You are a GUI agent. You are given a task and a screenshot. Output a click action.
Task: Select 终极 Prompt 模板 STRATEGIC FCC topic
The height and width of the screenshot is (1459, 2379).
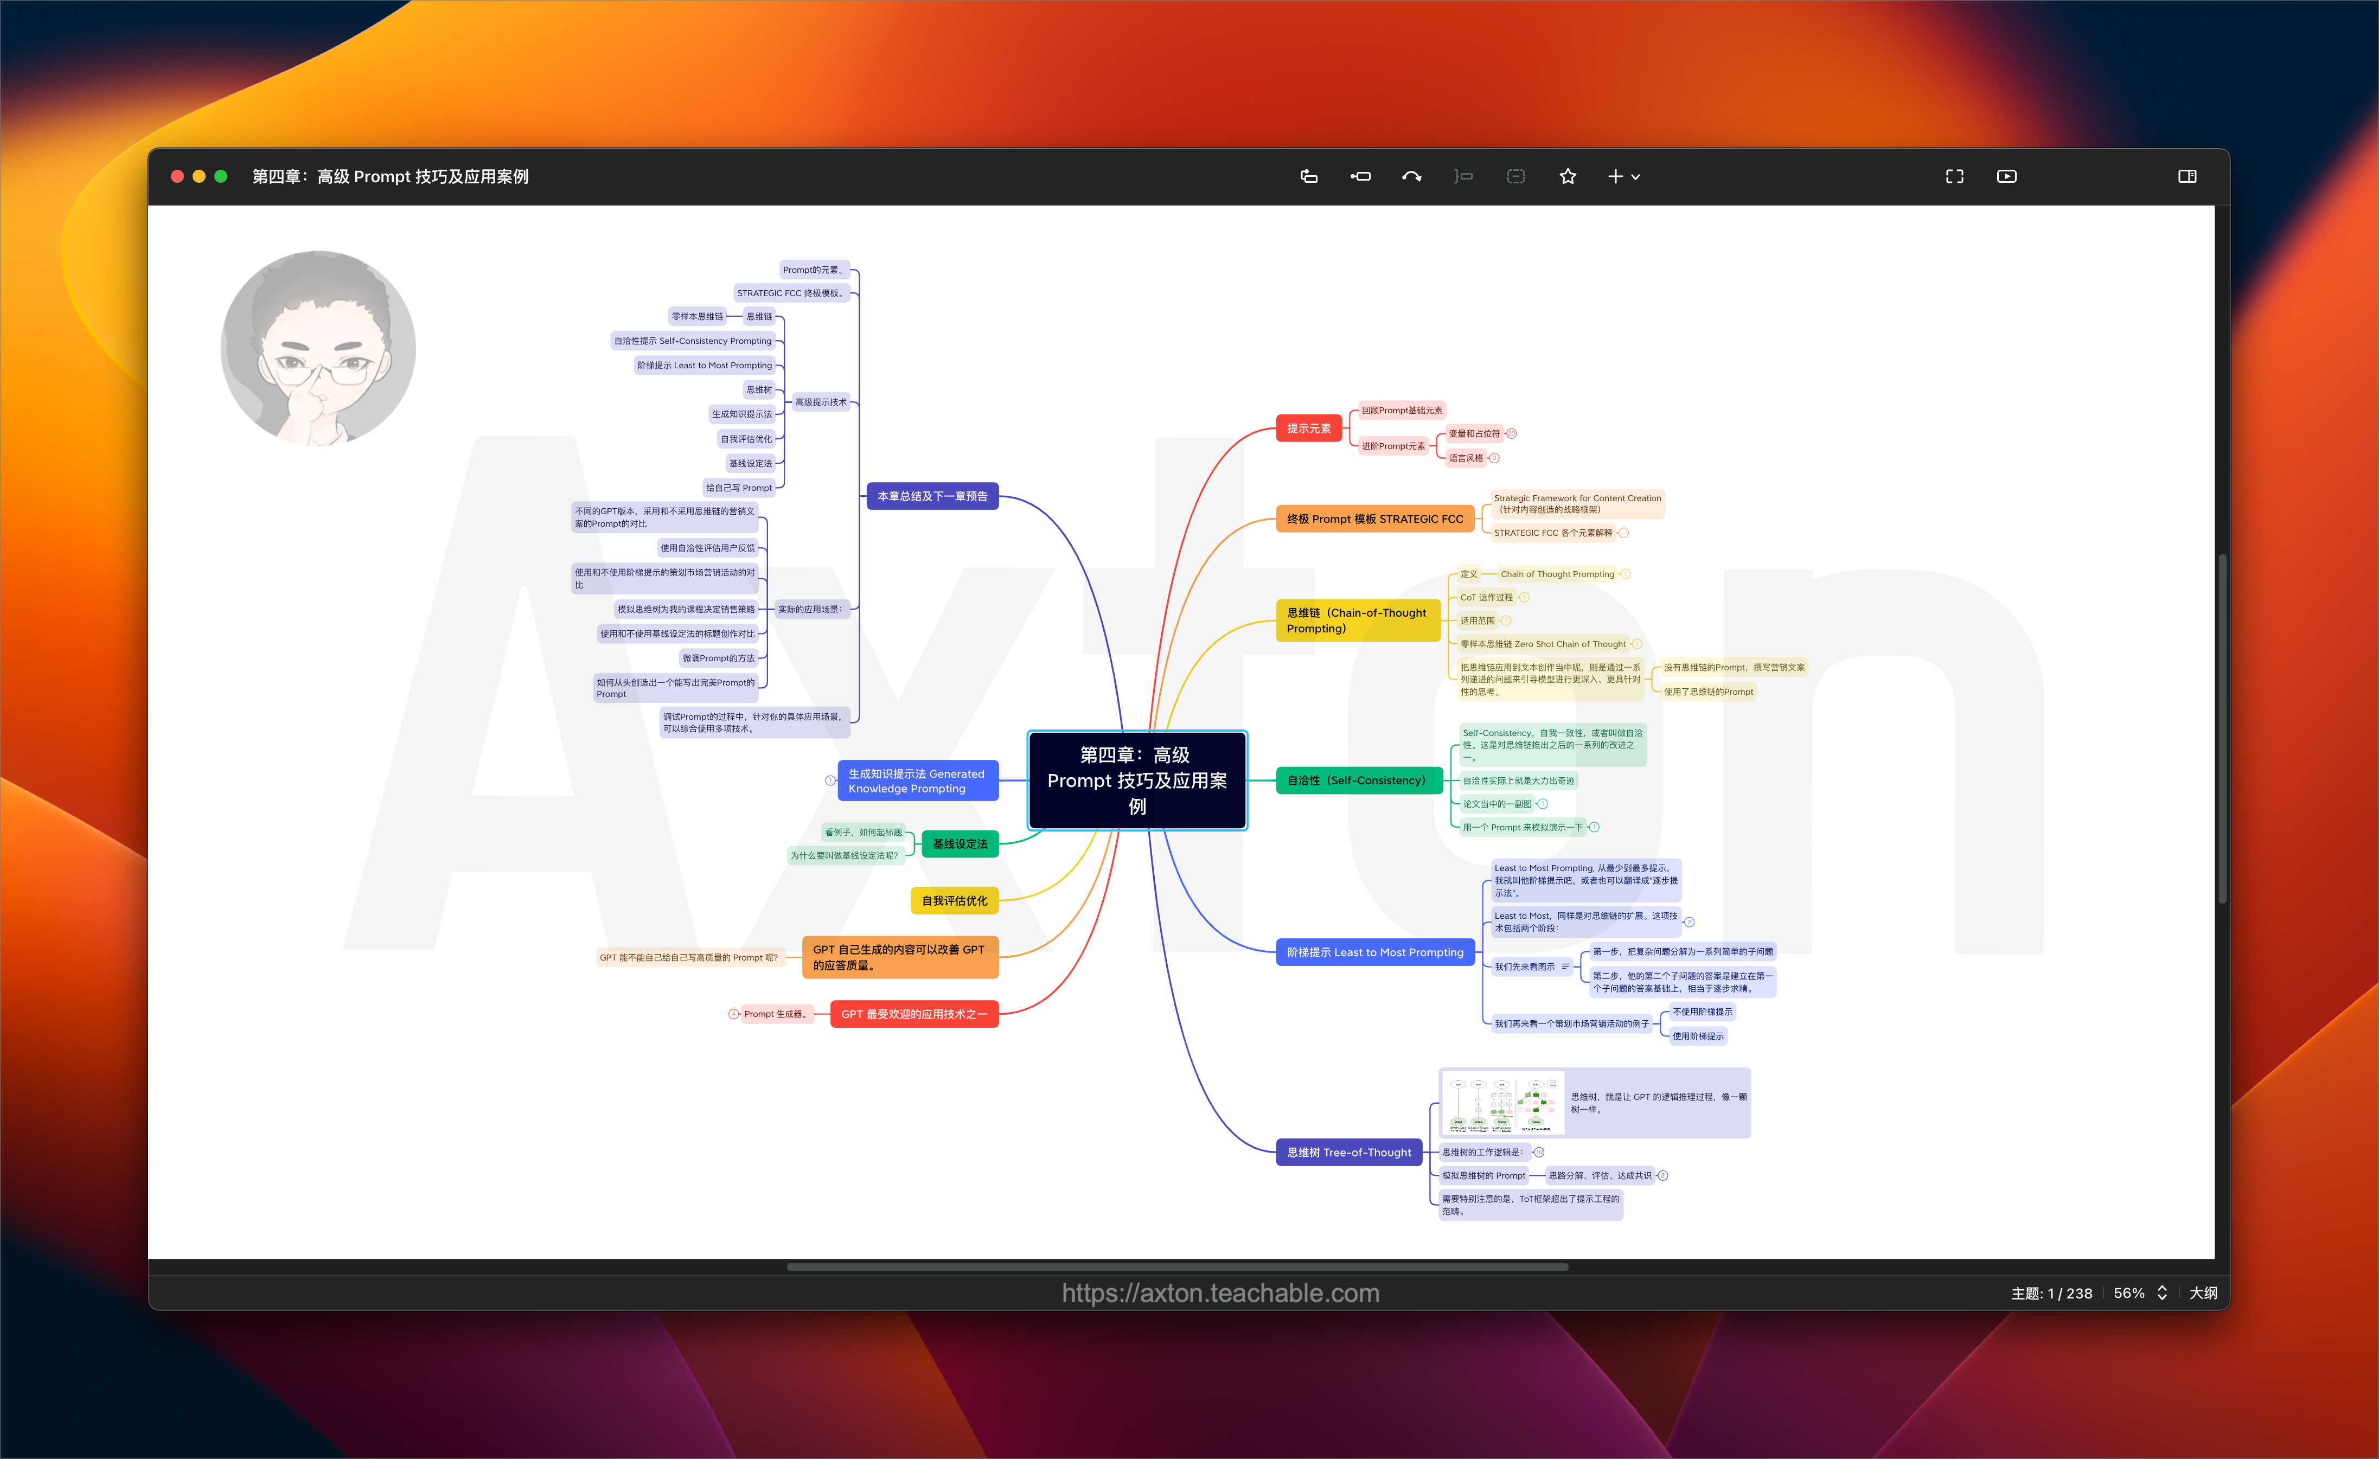[1375, 519]
